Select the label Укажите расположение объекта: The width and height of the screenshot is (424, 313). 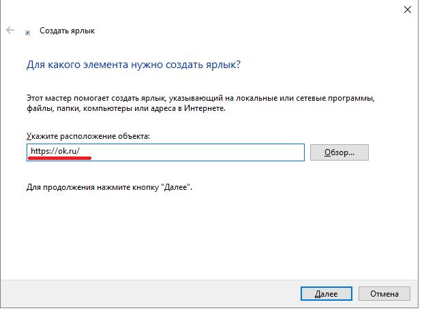[x=88, y=136]
